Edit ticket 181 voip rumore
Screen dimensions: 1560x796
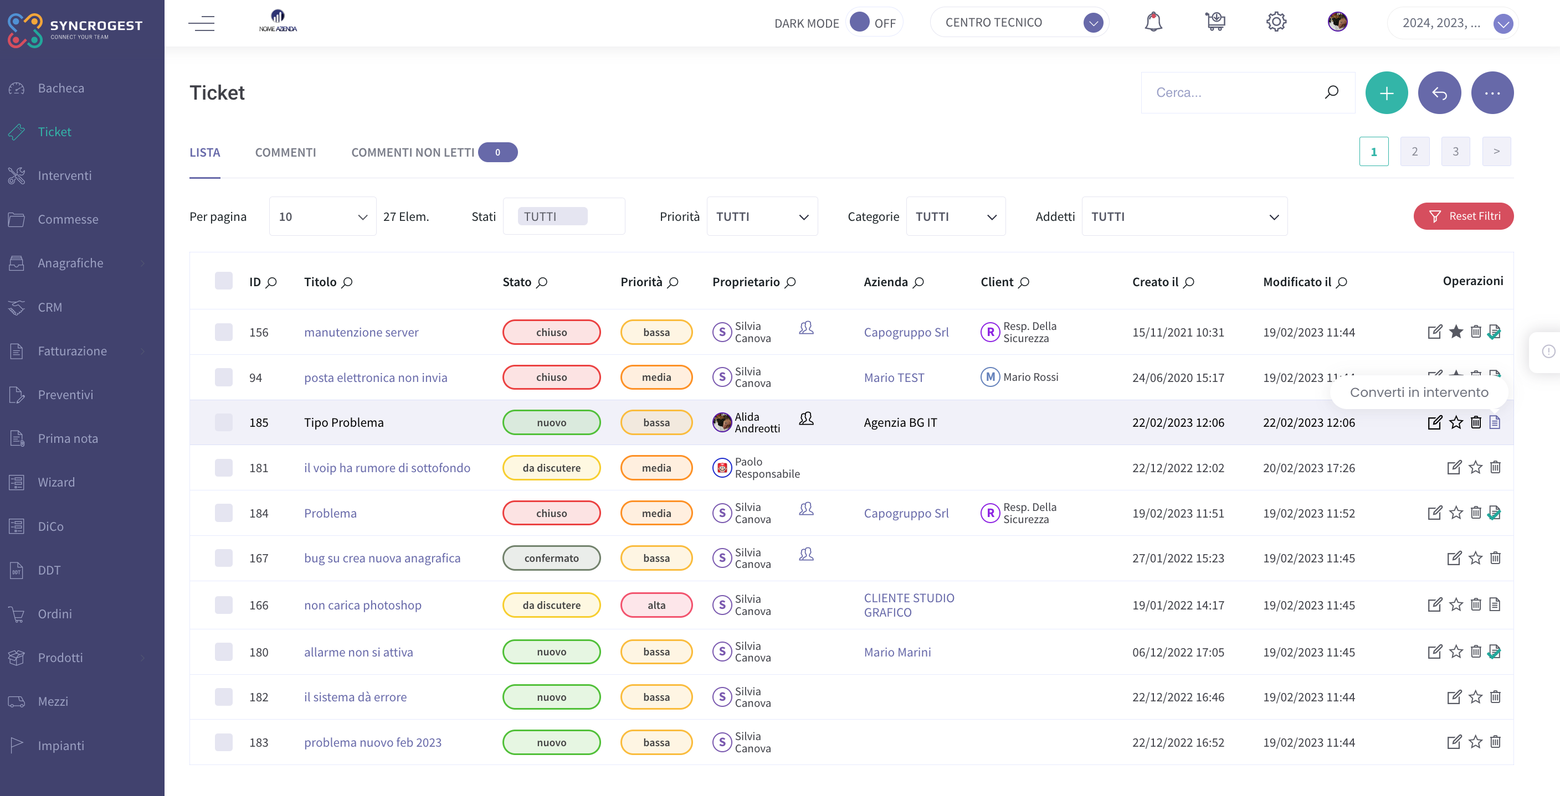click(x=1454, y=467)
